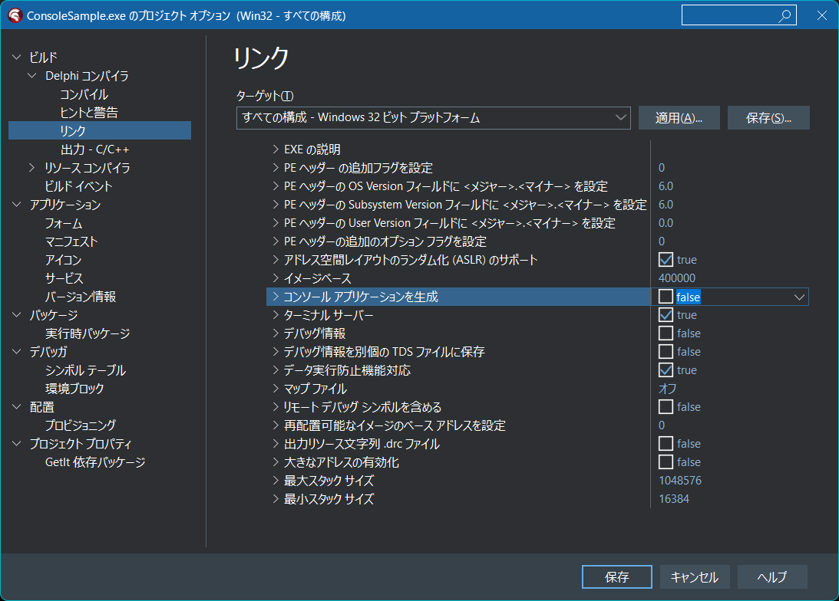
Task: Select フォーム in the tree
Action: coord(64,223)
